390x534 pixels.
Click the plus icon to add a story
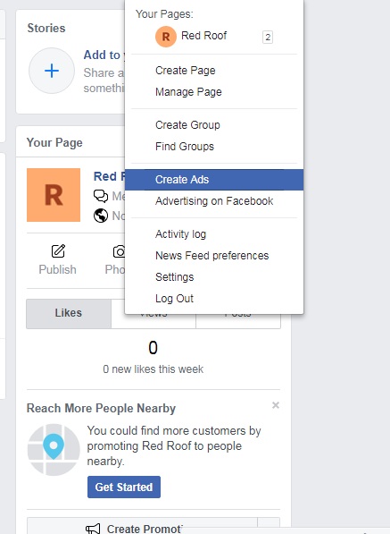(52, 71)
